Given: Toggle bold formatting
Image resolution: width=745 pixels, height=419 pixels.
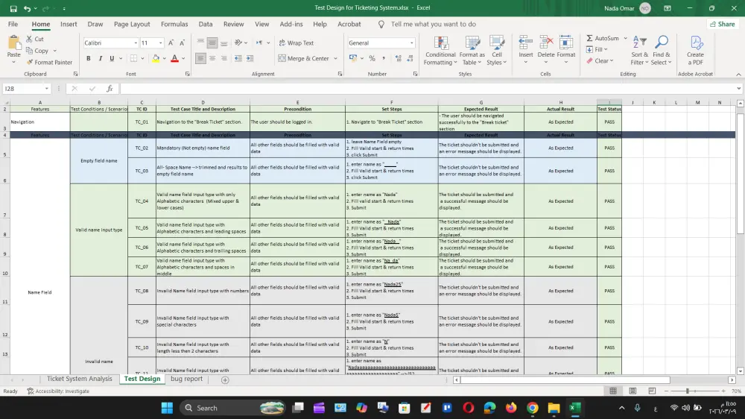Looking at the screenshot, I should (89, 58).
